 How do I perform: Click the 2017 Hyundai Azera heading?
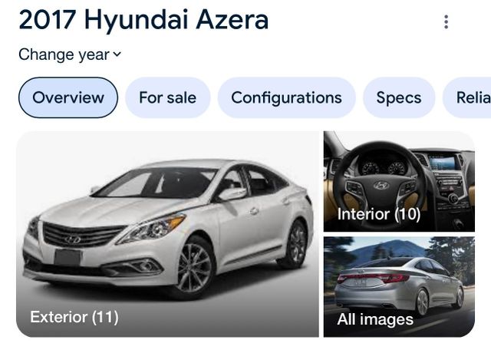tap(143, 21)
